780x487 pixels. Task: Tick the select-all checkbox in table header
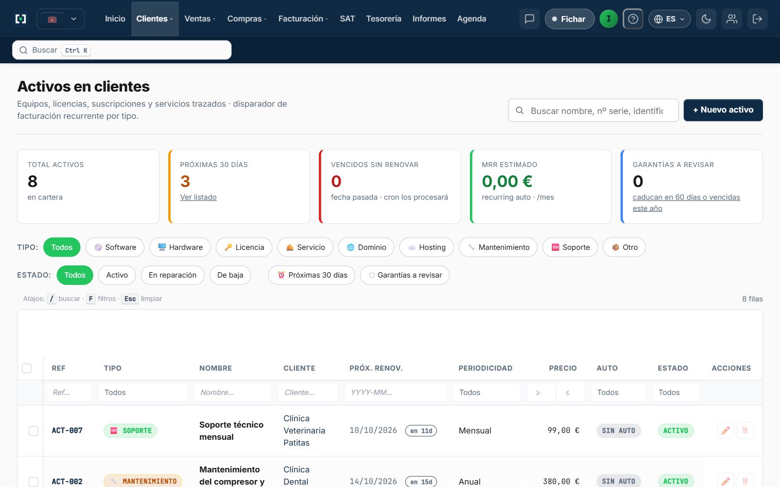pos(27,368)
